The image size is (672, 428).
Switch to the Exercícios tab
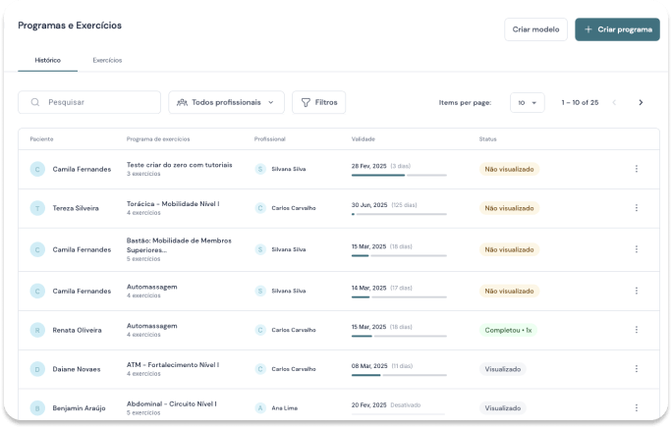(107, 60)
